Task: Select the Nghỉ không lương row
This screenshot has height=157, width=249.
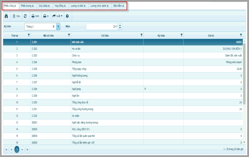Action: pos(123,76)
